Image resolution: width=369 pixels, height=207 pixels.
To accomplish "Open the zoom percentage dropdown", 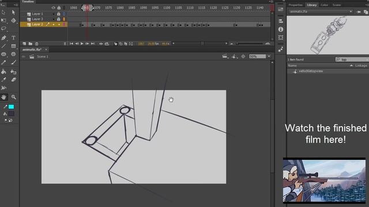I will (x=269, y=56).
